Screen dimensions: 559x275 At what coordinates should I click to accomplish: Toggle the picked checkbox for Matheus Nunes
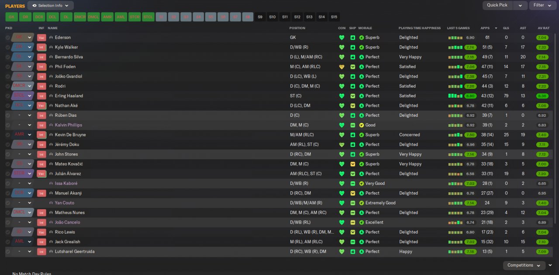point(7,213)
